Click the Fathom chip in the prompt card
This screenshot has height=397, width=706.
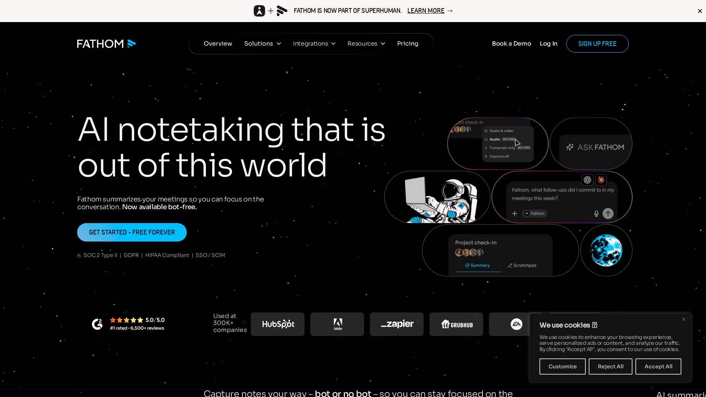(535, 214)
